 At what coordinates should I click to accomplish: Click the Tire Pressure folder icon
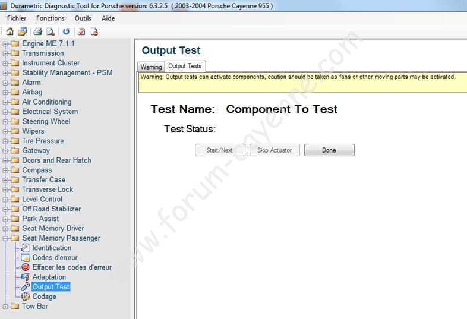(x=15, y=141)
